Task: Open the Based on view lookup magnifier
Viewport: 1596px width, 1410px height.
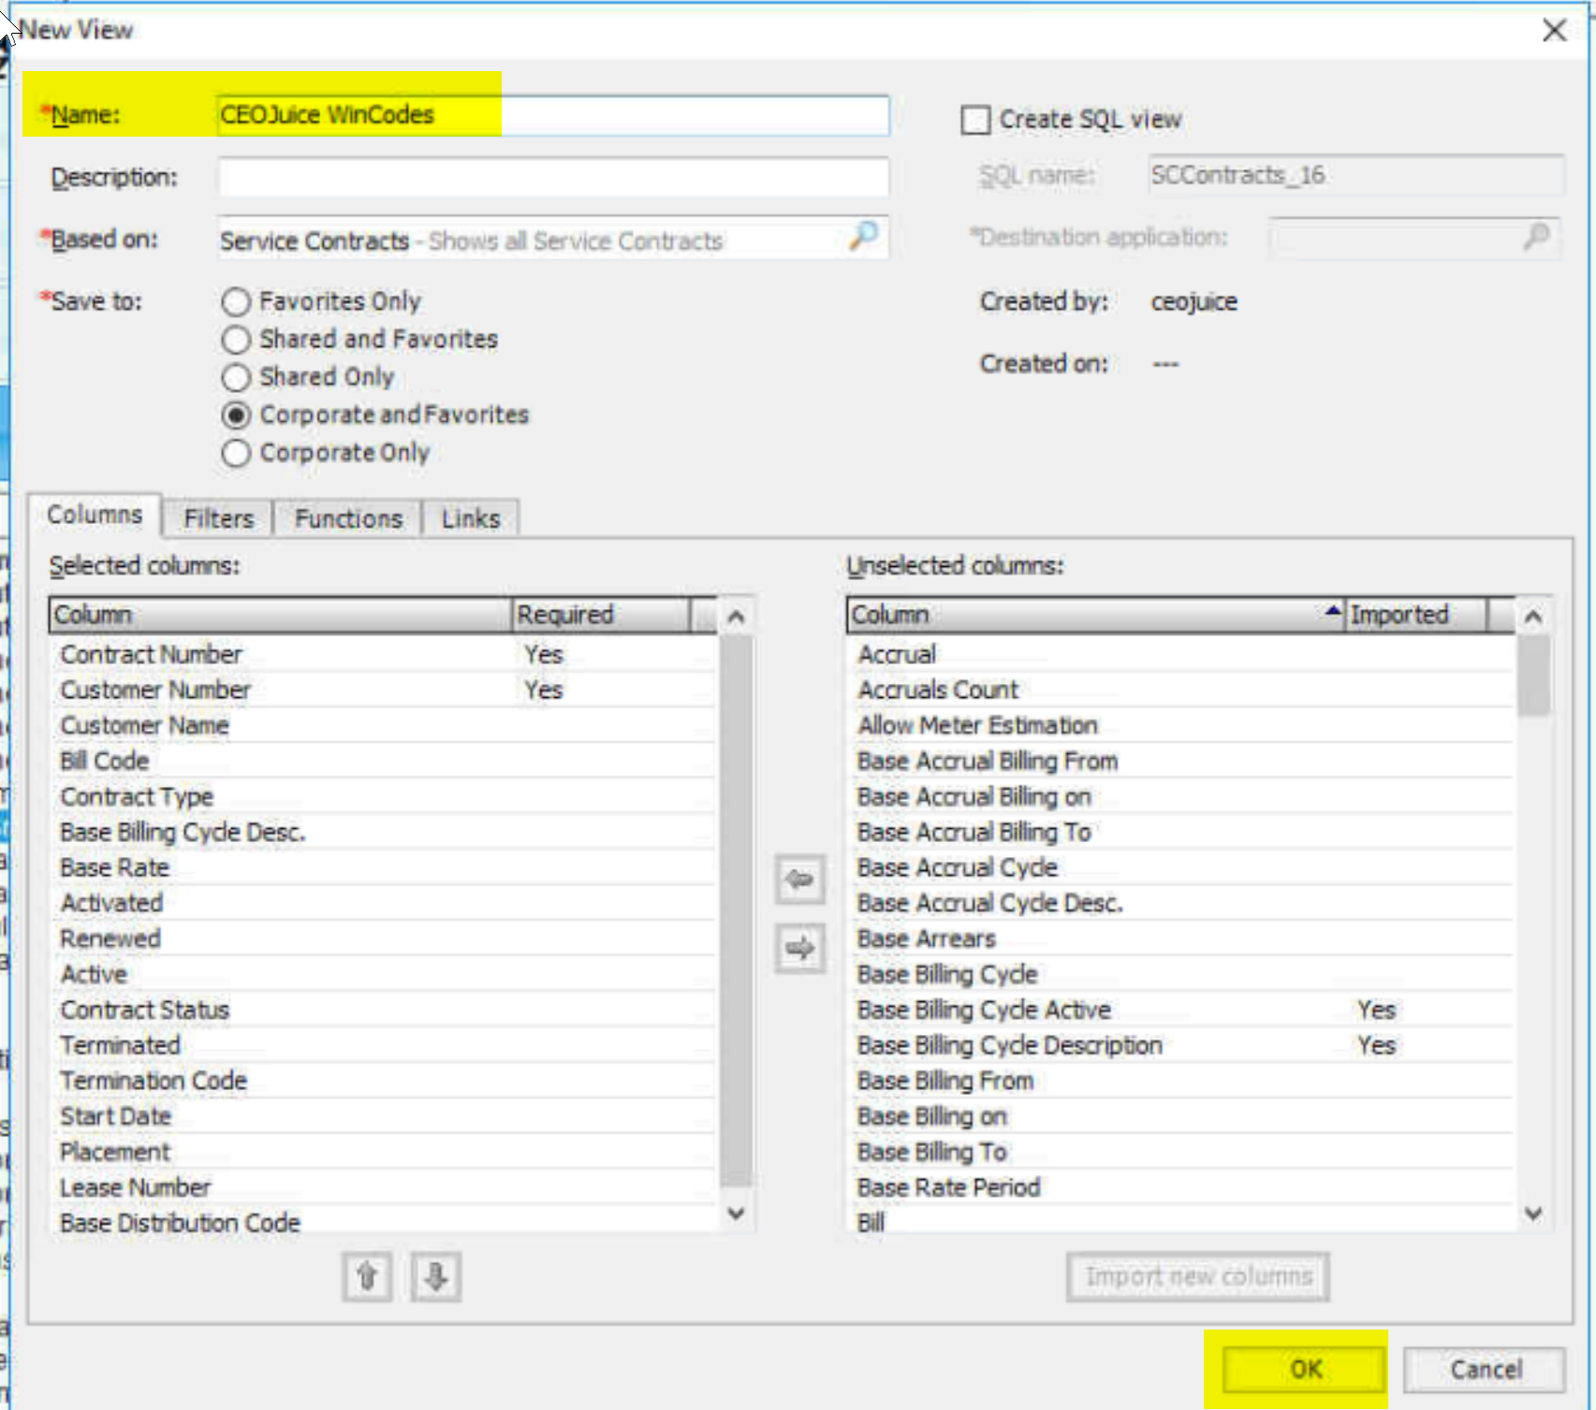Action: pos(863,238)
